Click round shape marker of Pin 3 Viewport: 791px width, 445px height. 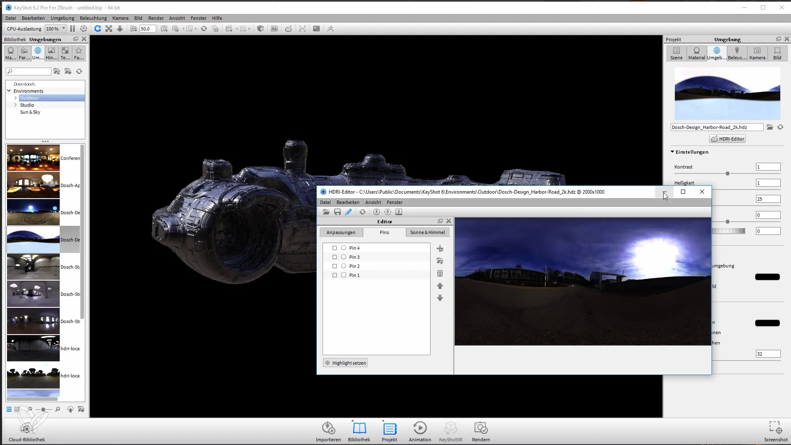pos(344,257)
